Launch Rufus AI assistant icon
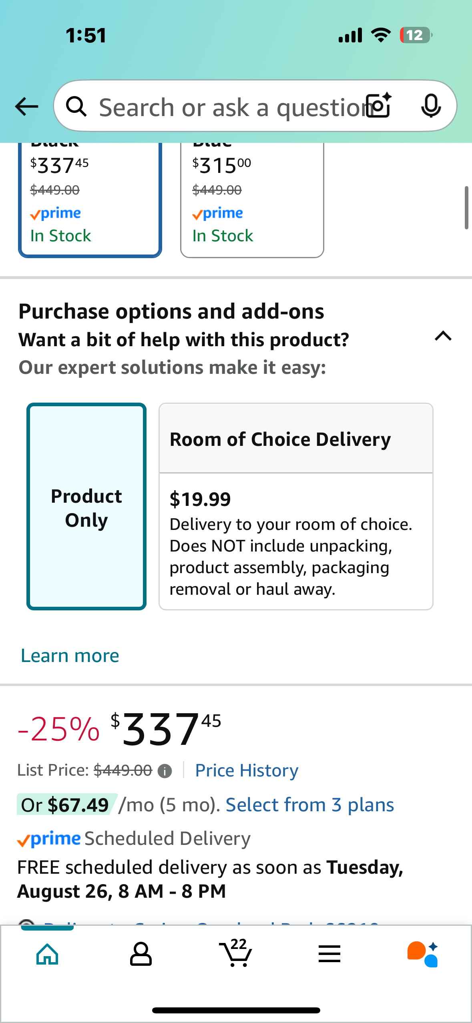472x1023 pixels. click(423, 954)
